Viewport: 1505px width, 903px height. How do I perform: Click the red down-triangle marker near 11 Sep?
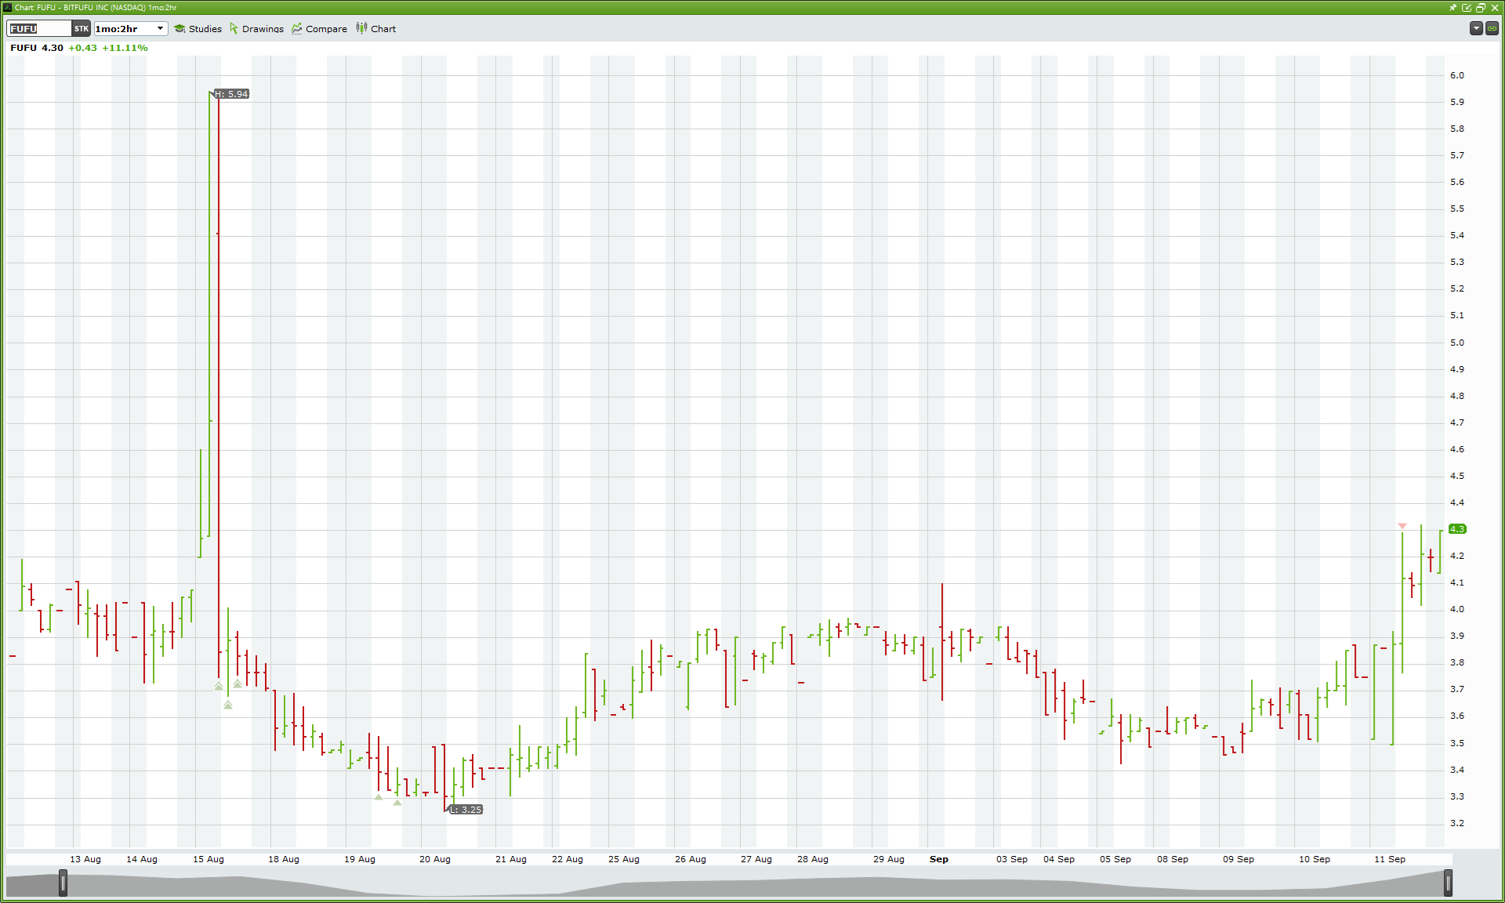pos(1402,525)
